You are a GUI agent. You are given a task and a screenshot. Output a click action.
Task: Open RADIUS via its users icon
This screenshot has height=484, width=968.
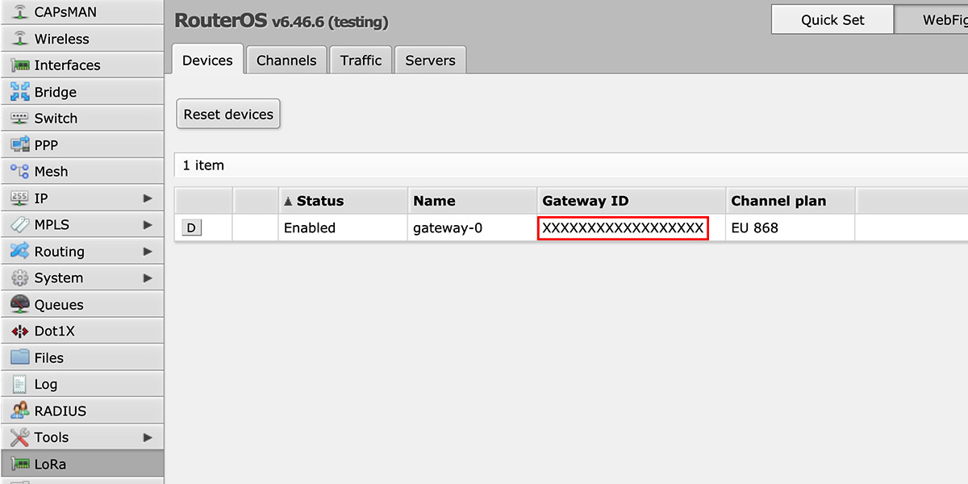pyautogui.click(x=20, y=411)
